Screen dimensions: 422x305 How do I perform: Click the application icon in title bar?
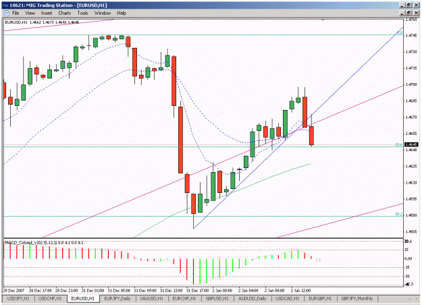[x=5, y=5]
